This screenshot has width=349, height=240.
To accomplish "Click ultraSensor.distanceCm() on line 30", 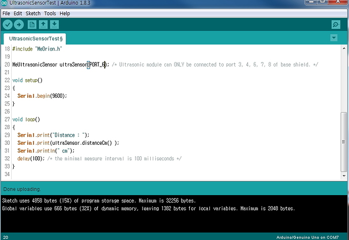I will tap(81, 143).
